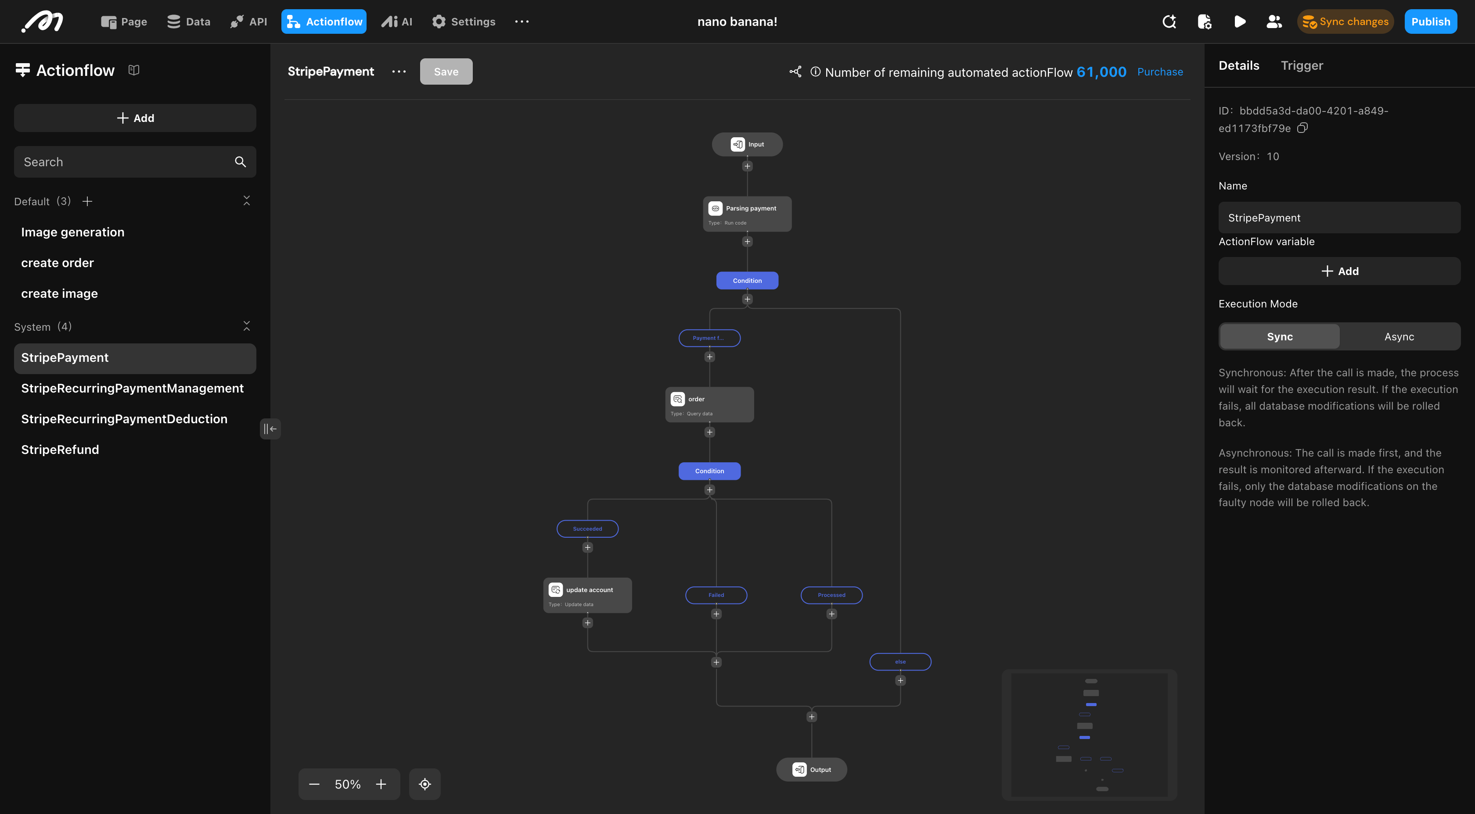
Task: Open StripePayment more options menu
Action: point(399,71)
